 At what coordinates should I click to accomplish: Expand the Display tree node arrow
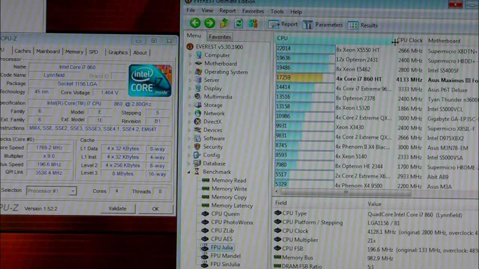click(x=190, y=89)
